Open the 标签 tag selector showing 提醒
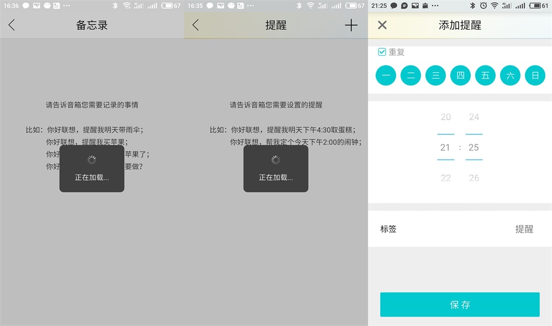The image size is (552, 326). (524, 228)
